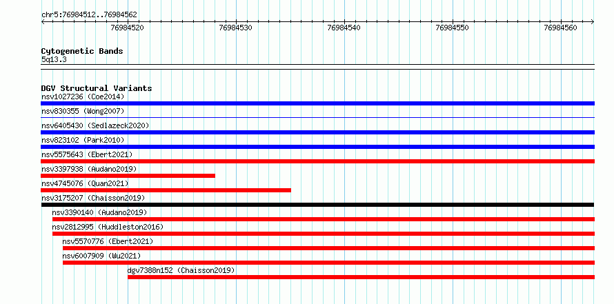
Task: Click the red nsv2812995 variant bar
Action: pos(324,234)
